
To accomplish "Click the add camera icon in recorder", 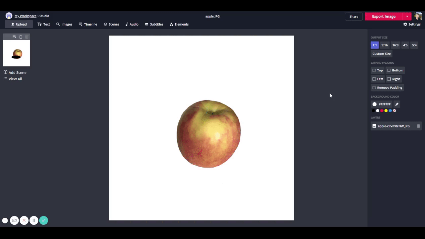I will [14, 220].
